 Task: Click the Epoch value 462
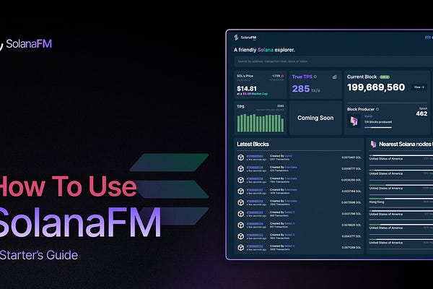click(x=421, y=113)
